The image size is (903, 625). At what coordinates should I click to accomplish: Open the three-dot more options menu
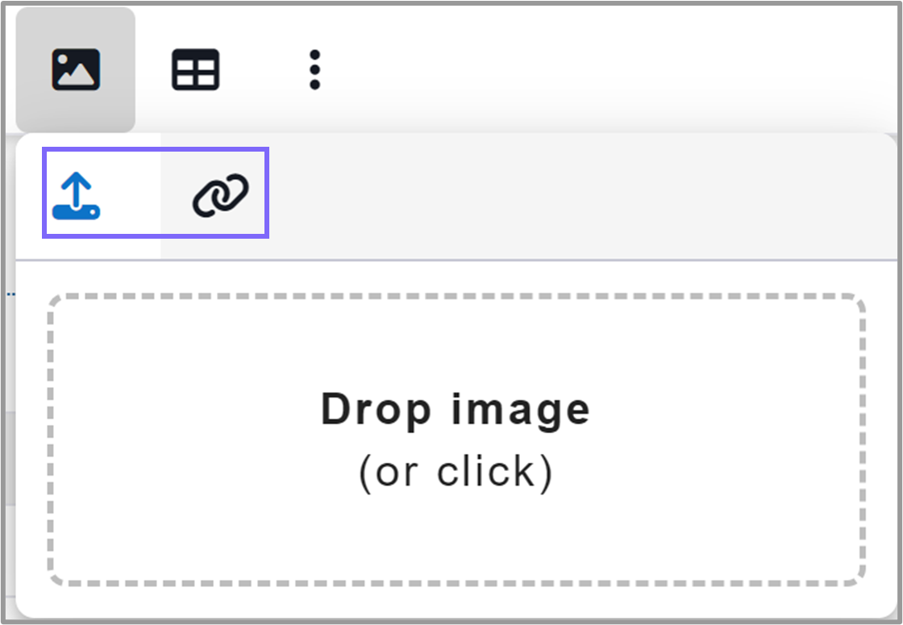(x=314, y=70)
